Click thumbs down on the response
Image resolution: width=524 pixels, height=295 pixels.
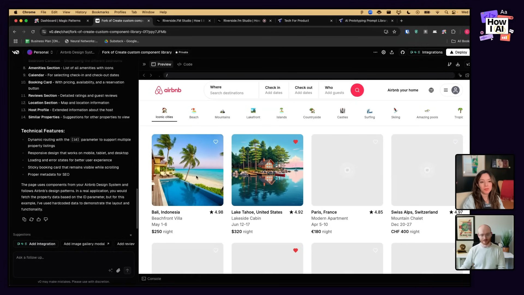click(46, 219)
